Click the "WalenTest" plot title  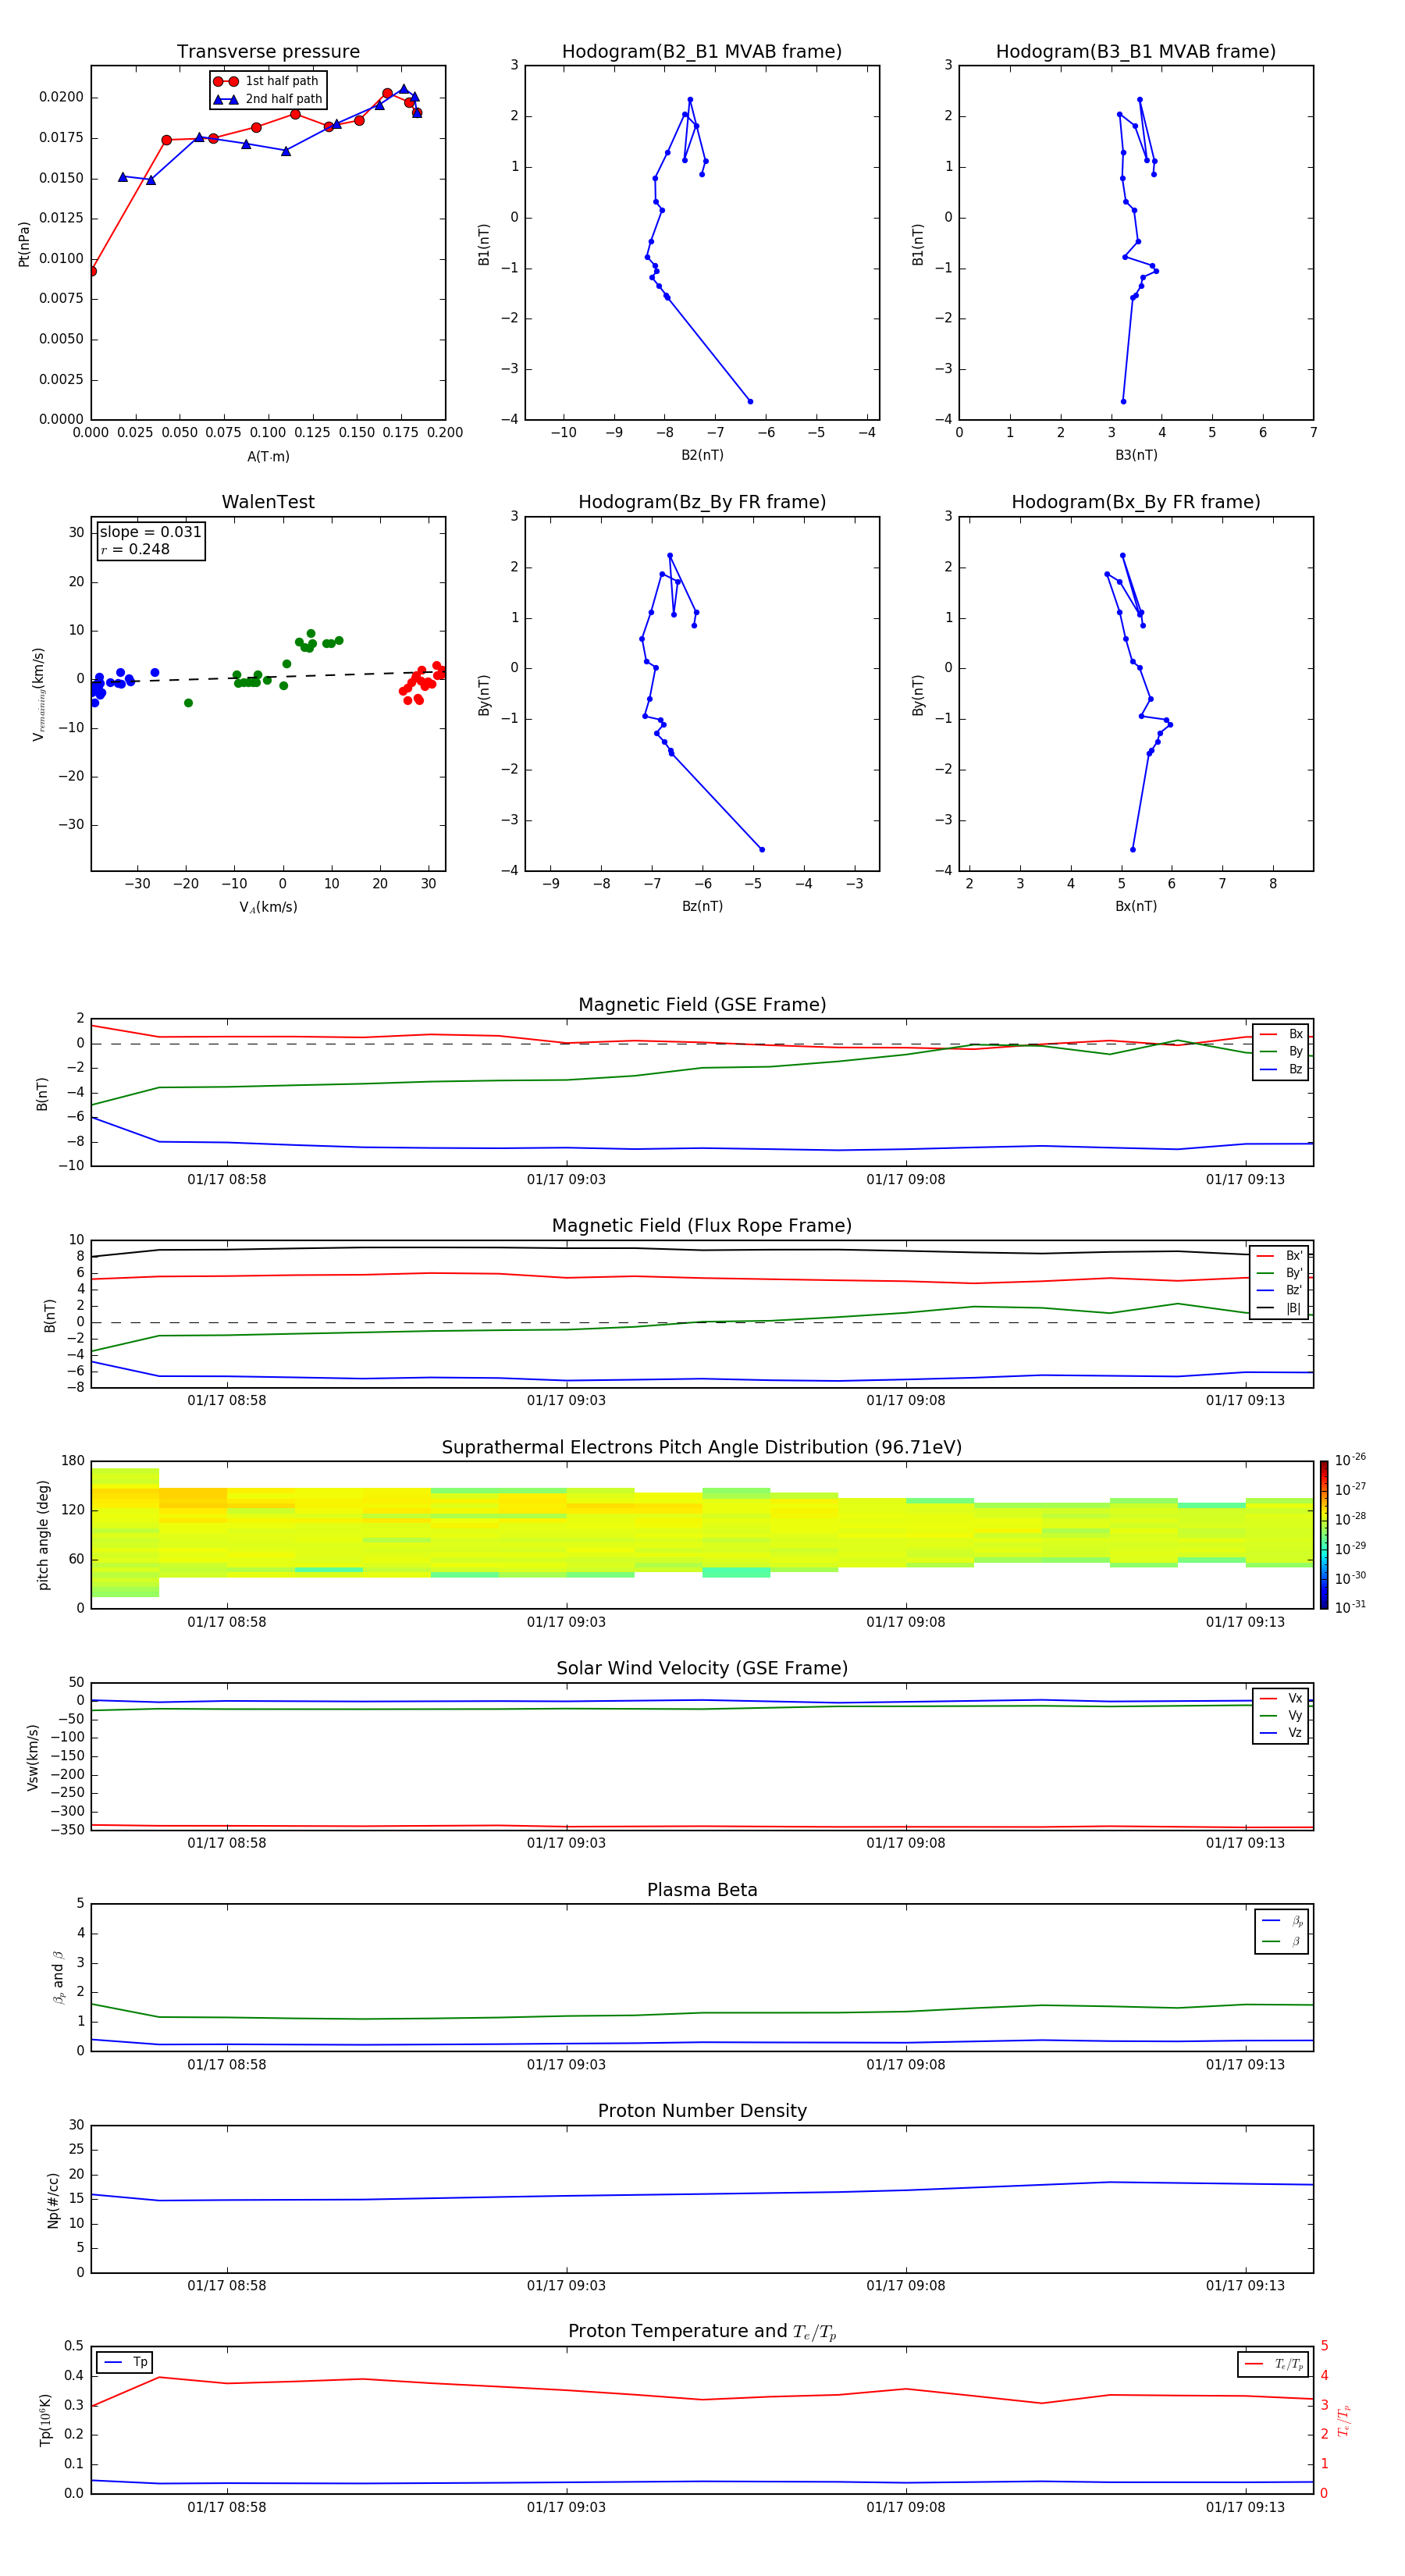click(268, 502)
